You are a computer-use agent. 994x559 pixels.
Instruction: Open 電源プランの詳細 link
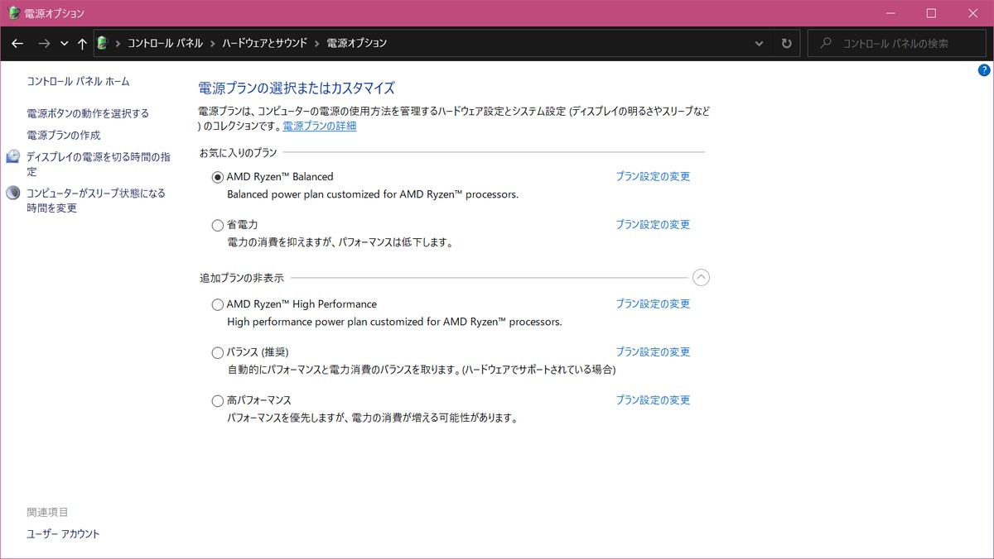click(x=320, y=127)
